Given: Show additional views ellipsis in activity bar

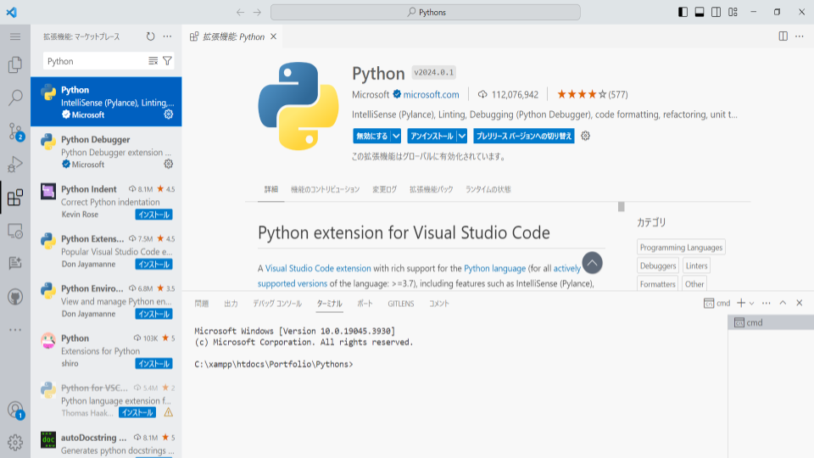Looking at the screenshot, I should coord(15,330).
